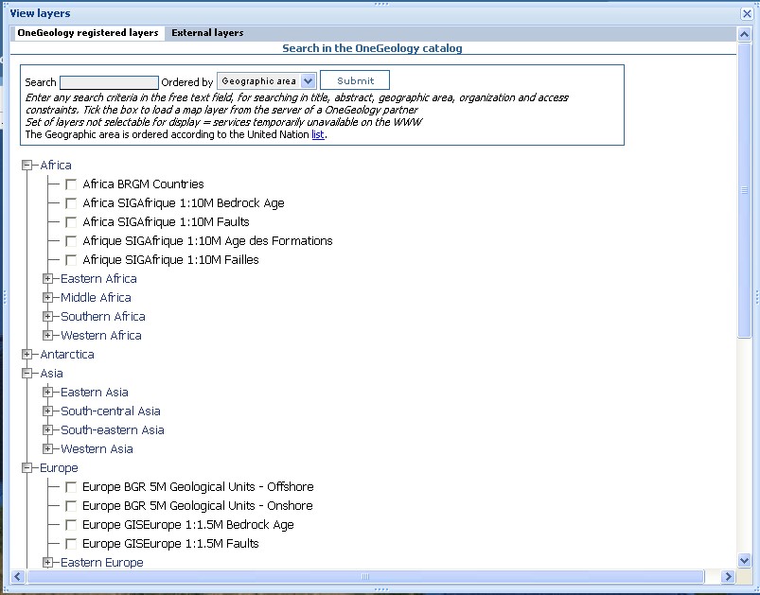Open the Ordered by dropdown
This screenshot has width=760, height=595.
[308, 81]
